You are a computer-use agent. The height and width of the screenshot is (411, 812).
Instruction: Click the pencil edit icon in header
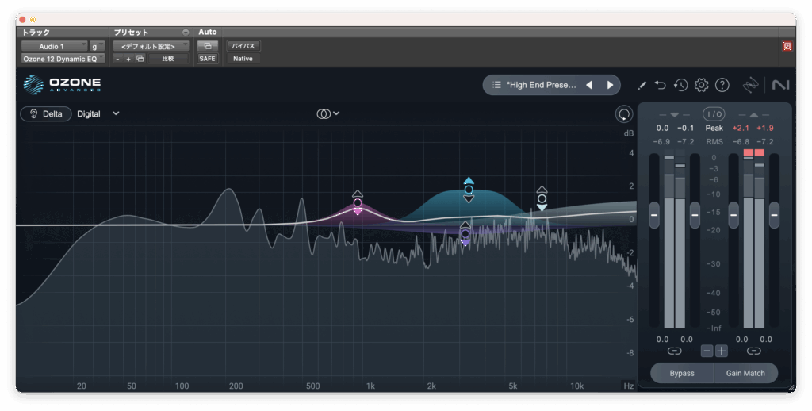click(x=642, y=85)
